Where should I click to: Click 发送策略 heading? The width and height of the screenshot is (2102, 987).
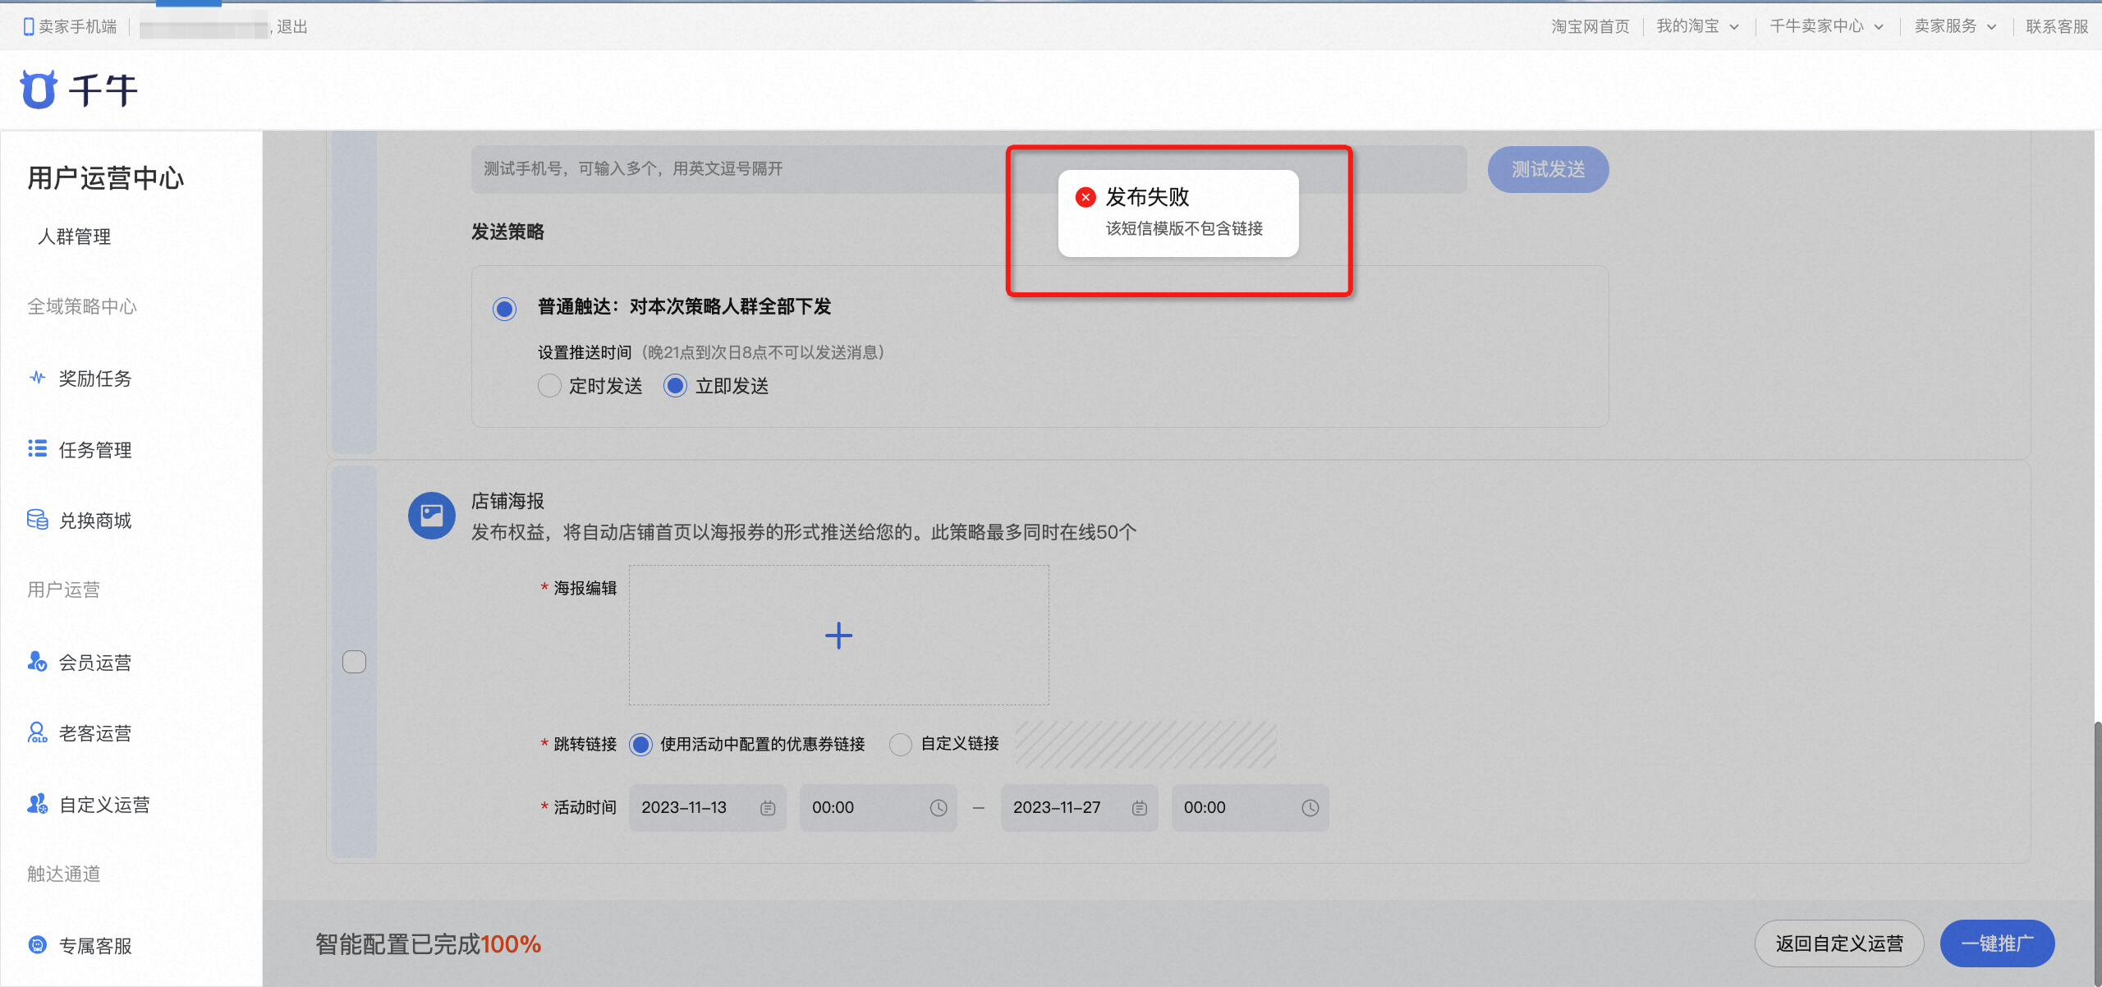tap(507, 232)
